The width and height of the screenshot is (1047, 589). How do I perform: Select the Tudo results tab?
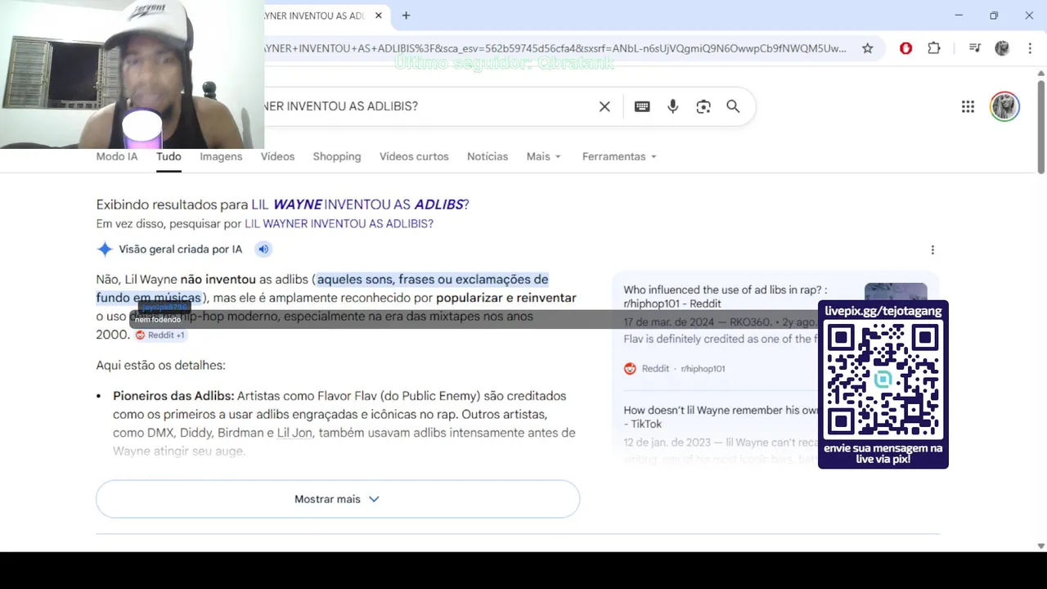pos(169,156)
